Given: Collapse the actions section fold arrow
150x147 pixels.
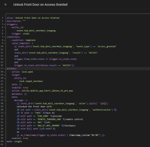Looking at the screenshot, I should pyautogui.click(x=4, y=69).
